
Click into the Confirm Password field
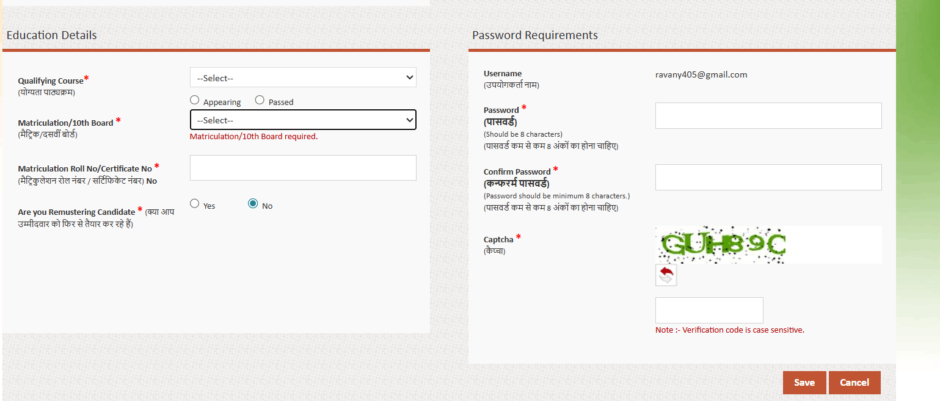768,177
